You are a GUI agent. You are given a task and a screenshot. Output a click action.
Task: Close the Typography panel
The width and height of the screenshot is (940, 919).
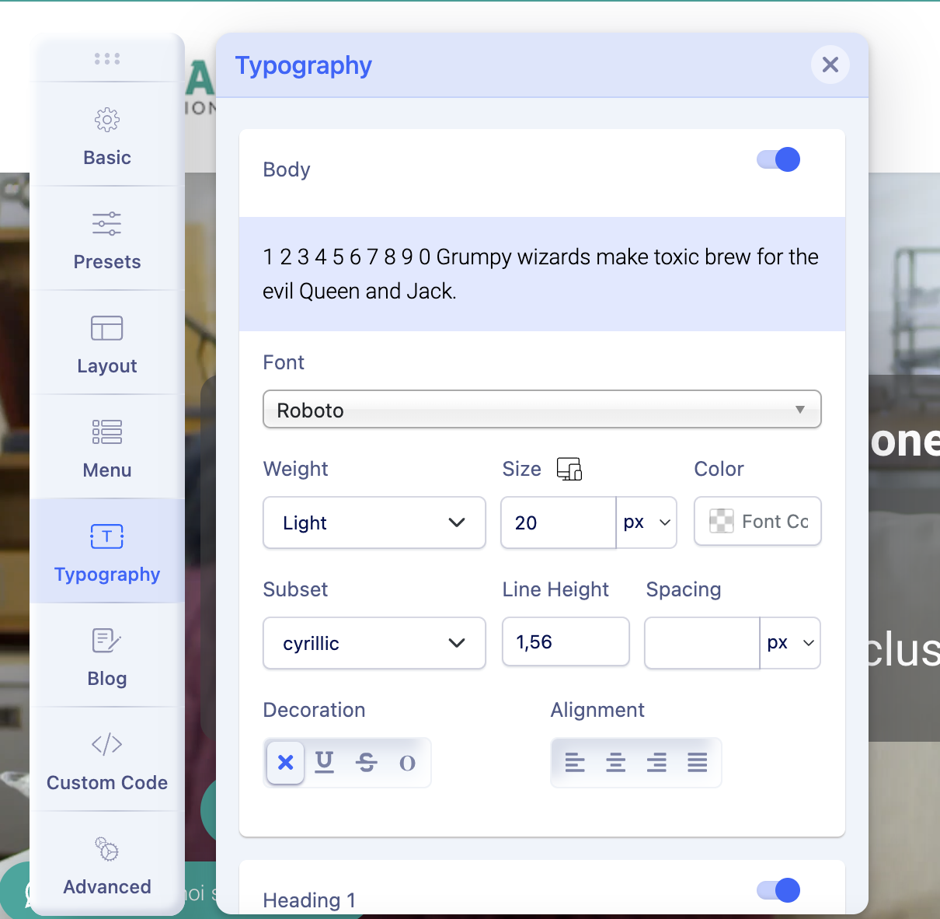tap(830, 65)
